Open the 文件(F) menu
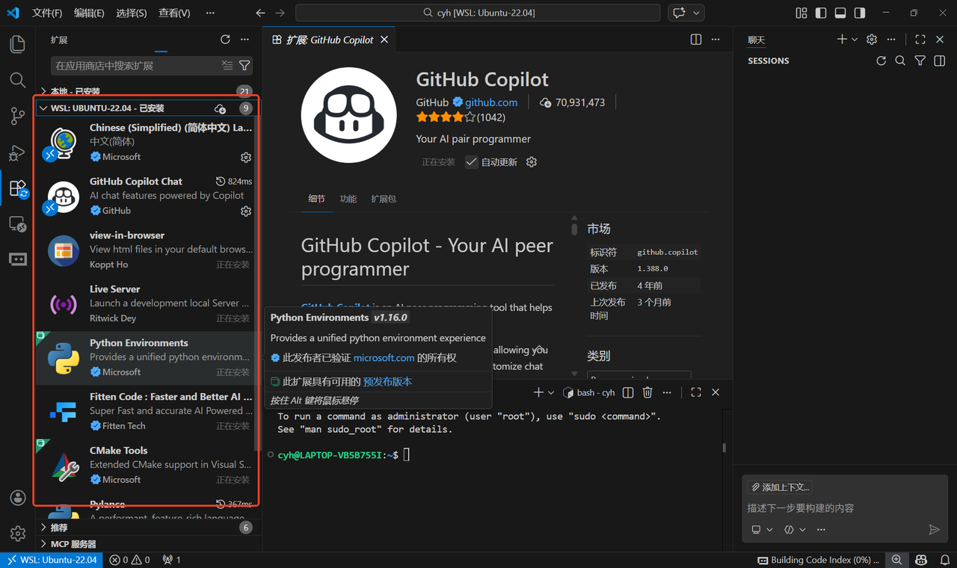Screen dimensions: 957x568 (x=48, y=13)
